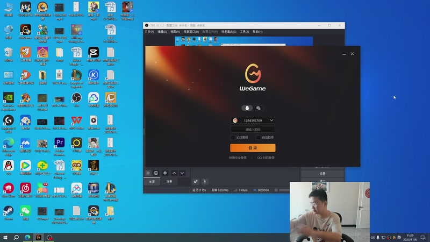430x242 pixels.
Task: Open the quick secure login link
Action: pos(238,158)
